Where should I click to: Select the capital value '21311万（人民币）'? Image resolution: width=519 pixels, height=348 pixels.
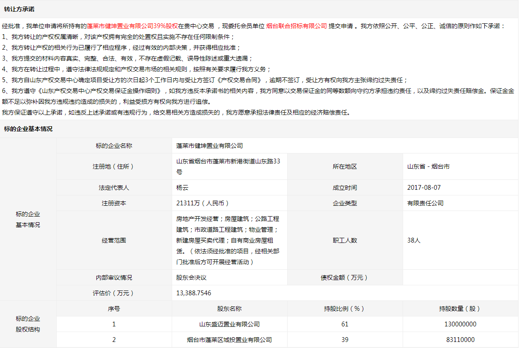click(203, 203)
